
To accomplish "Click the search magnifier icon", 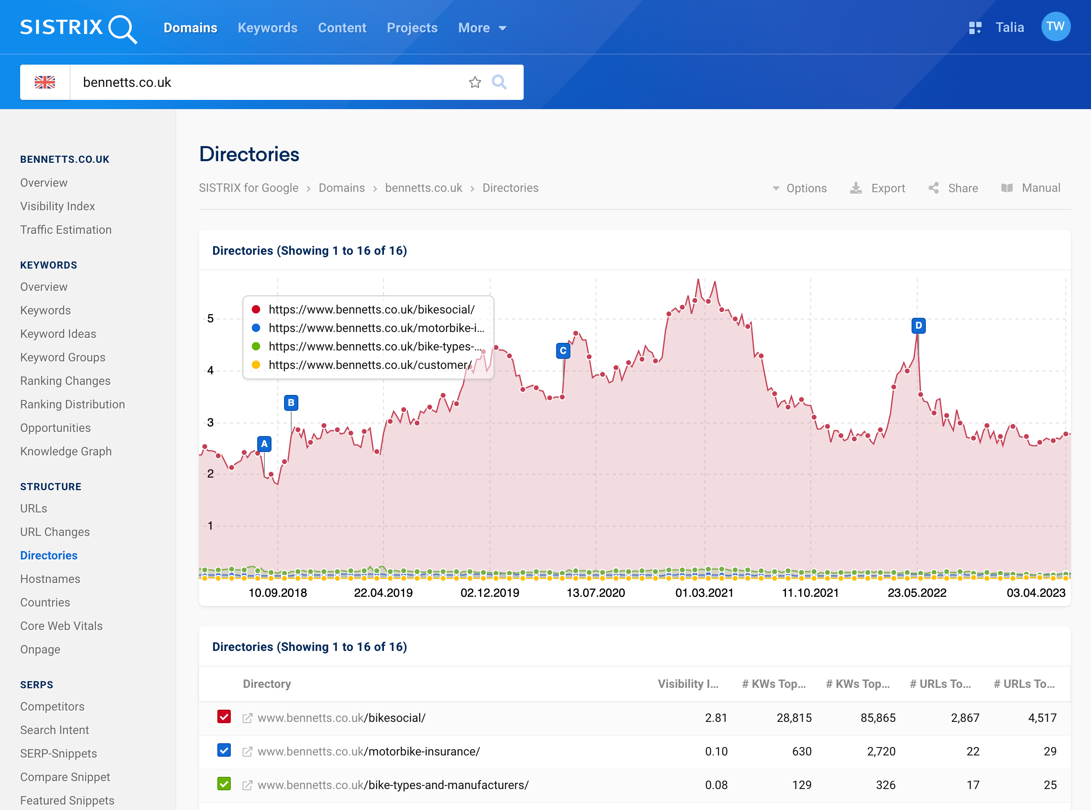I will (x=499, y=82).
